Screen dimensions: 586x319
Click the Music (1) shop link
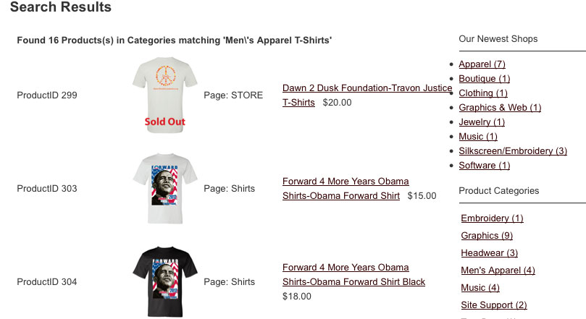[x=478, y=137]
